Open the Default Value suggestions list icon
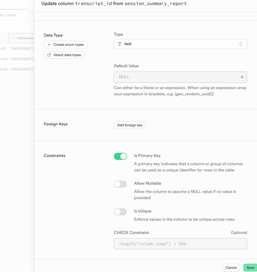 coord(241,77)
